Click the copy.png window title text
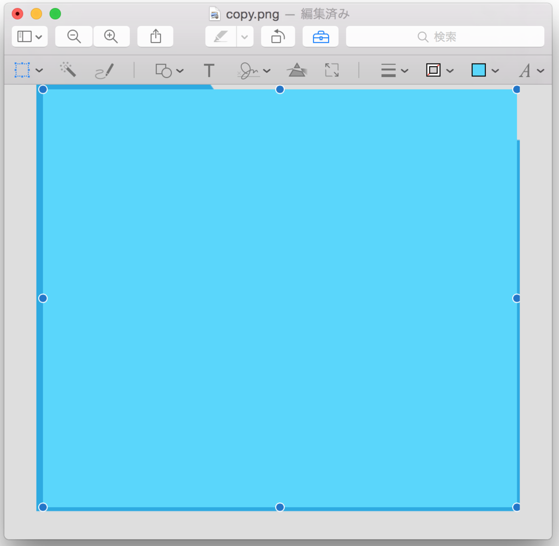Viewport: 559px width, 546px height. [252, 14]
